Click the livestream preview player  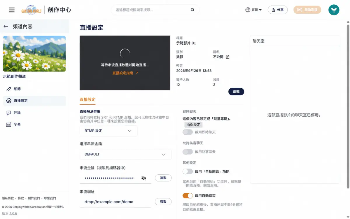[125, 63]
